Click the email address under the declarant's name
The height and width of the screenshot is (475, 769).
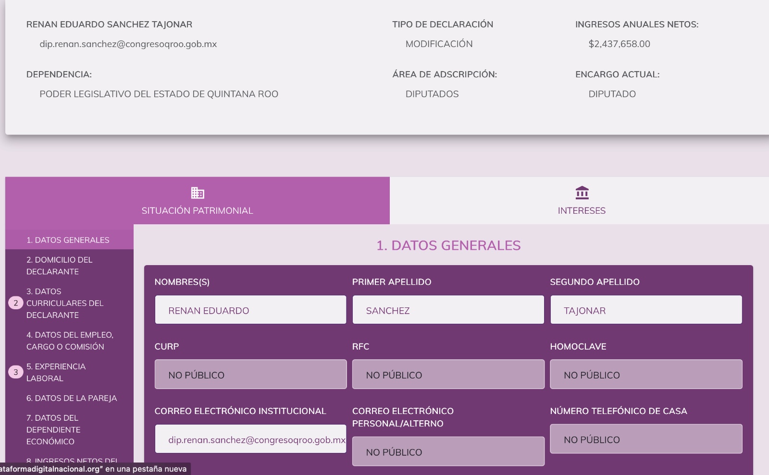[128, 44]
